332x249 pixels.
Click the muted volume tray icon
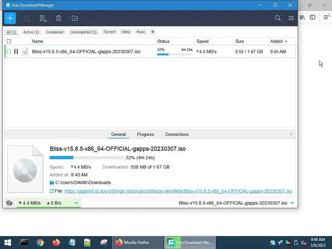click(303, 243)
